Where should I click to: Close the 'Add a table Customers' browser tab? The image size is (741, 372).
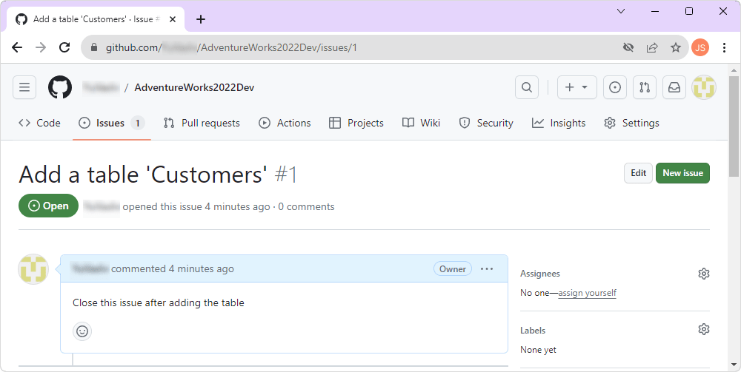coord(173,19)
